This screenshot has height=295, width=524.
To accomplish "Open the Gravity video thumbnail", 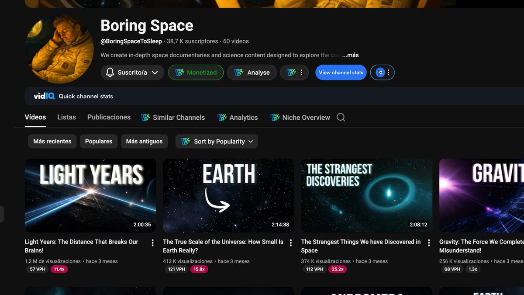I will [482, 195].
